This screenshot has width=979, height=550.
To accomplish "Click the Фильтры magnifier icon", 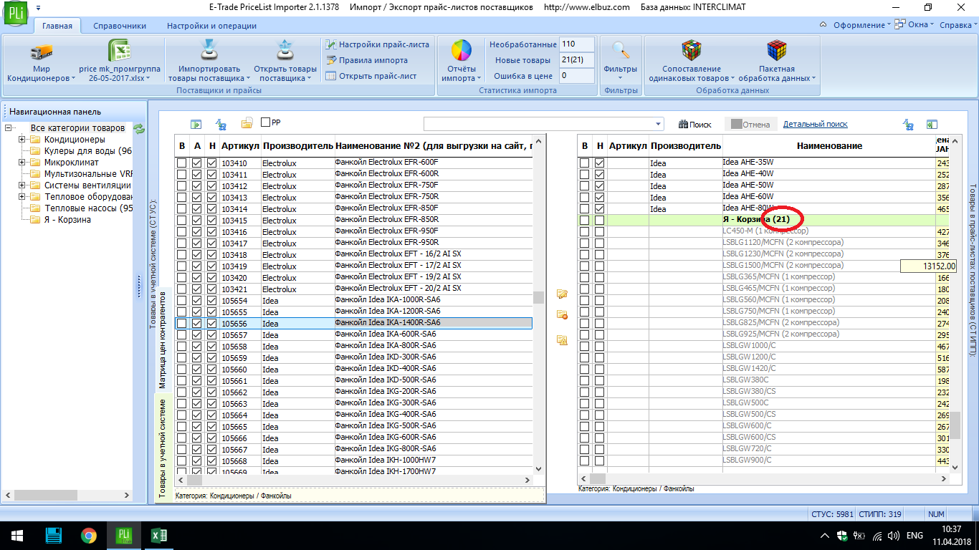I will tap(621, 51).
